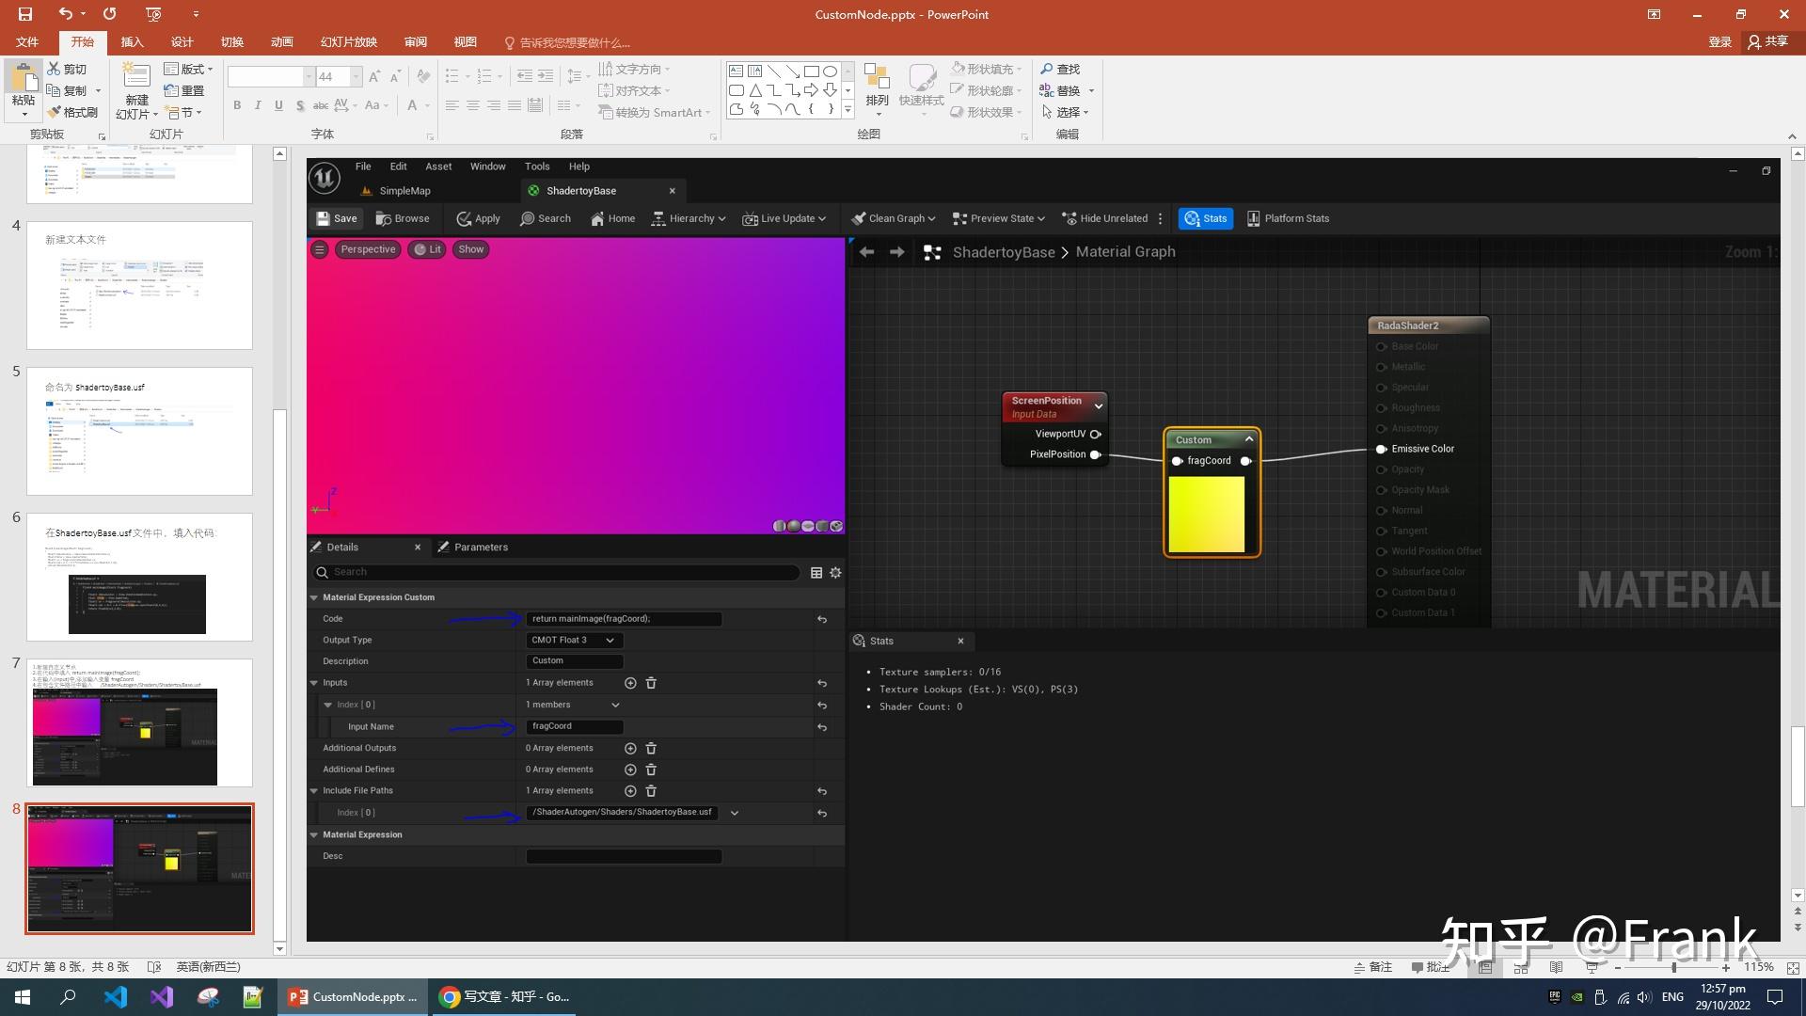Screen dimensions: 1806x1016
Task: Open the Search tool in the material editor toolbar
Action: [546, 218]
